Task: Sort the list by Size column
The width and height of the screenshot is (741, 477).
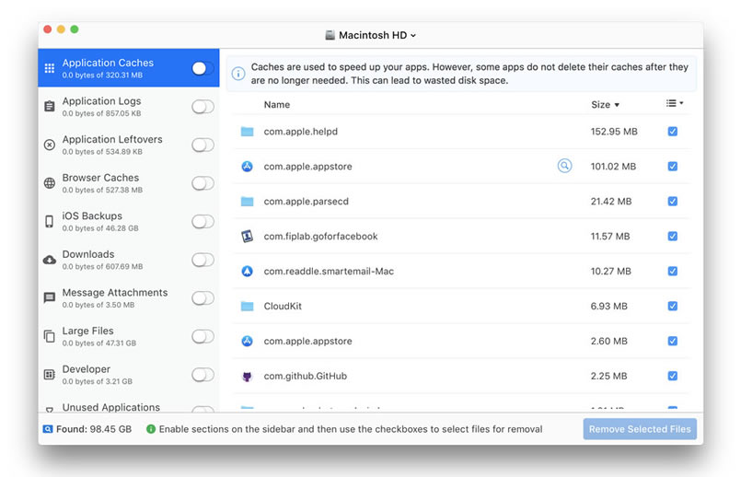Action: (605, 105)
